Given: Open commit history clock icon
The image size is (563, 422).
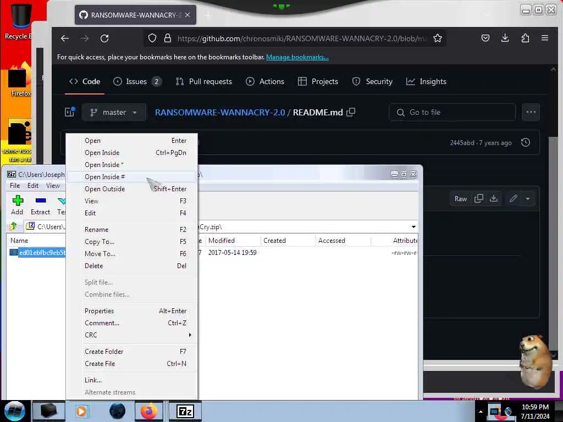Looking at the screenshot, I should click(x=525, y=142).
